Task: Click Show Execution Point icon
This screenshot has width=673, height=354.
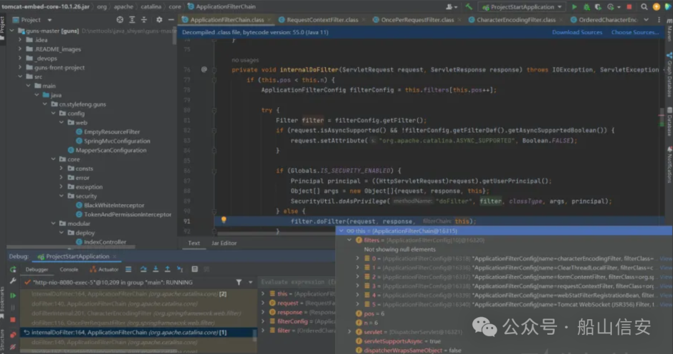Action: [128, 269]
